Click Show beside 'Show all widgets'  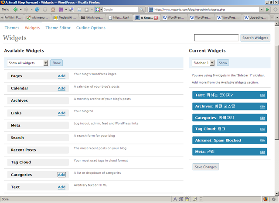[56, 63]
